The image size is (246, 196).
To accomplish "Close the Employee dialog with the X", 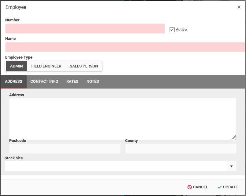I will pyautogui.click(x=239, y=7).
